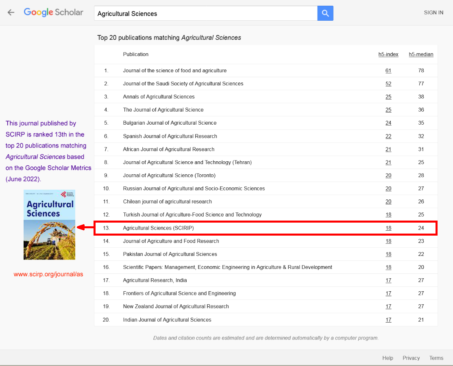The width and height of the screenshot is (453, 366).
Task: View h5-index 24 of Bulgarian Journal
Action: click(388, 123)
